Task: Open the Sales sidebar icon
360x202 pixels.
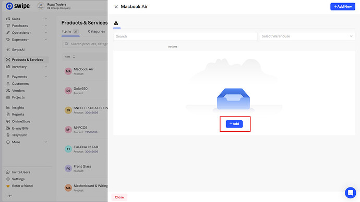Action: pyautogui.click(x=8, y=19)
